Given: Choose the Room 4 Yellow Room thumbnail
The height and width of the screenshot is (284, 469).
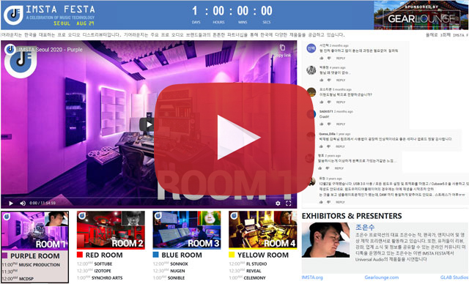Looking at the screenshot, I should [x=262, y=230].
